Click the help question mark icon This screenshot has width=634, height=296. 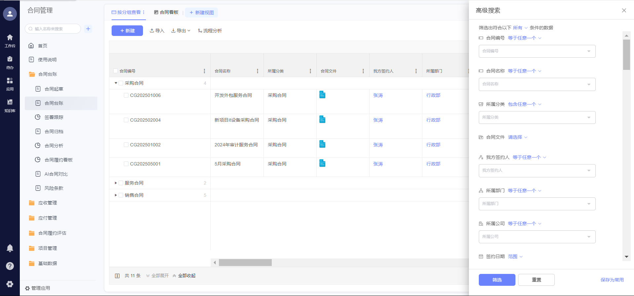[x=10, y=266]
